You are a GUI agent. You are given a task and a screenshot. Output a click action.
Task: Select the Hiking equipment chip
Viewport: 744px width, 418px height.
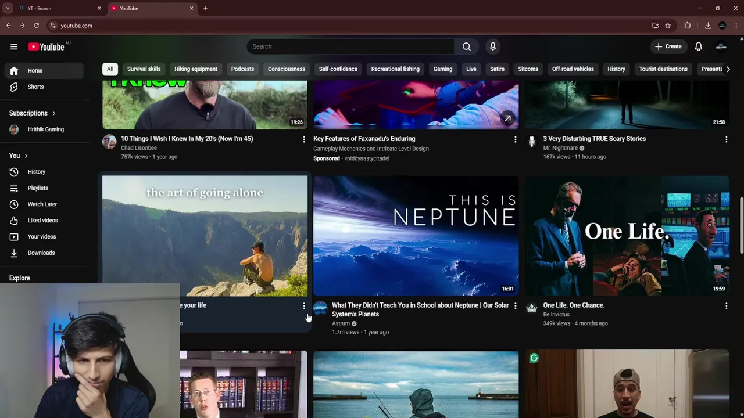tap(196, 69)
